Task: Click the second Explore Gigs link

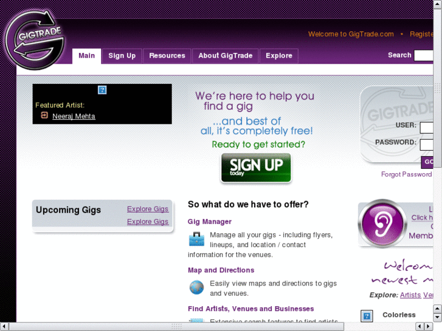Action: (148, 222)
